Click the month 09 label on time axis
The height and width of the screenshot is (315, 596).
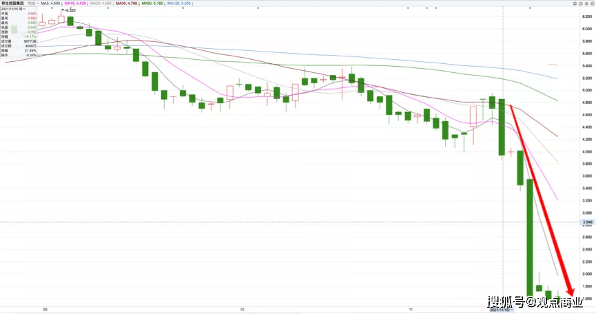(x=45, y=310)
